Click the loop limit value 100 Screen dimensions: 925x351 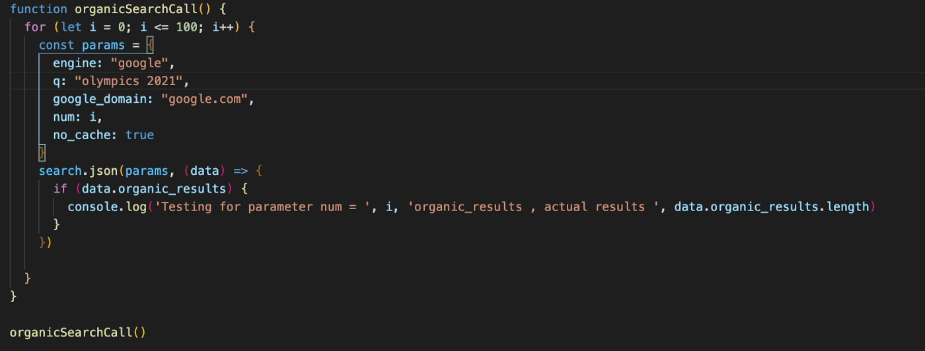187,27
